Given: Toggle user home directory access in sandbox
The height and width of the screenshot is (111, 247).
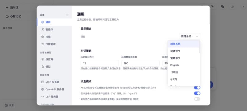Looking at the screenshot, I should click(x=197, y=93).
